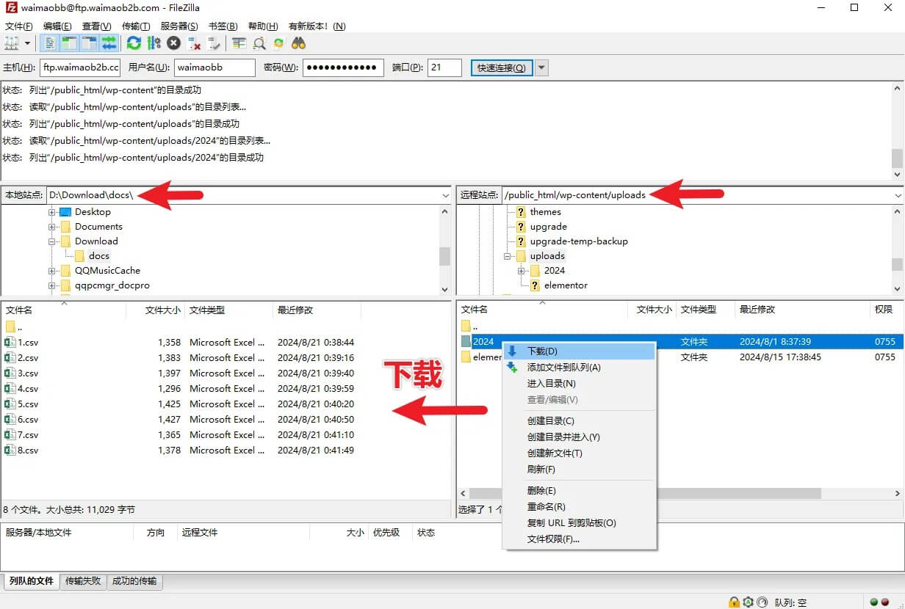The height and width of the screenshot is (609, 905).
Task: Toggle the remote directory tree icon
Action: pyautogui.click(x=90, y=43)
